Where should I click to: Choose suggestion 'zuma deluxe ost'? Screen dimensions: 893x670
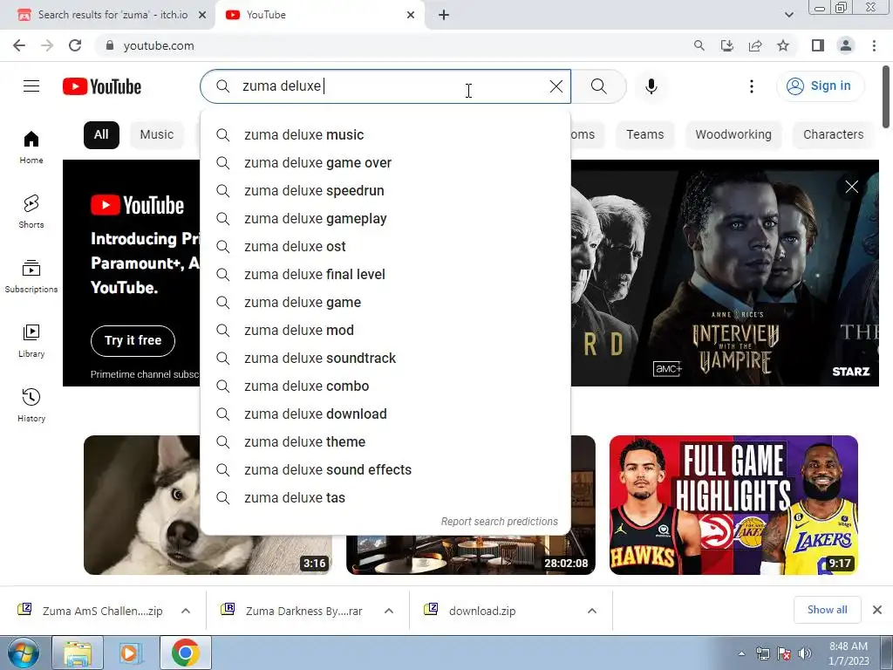point(385,247)
